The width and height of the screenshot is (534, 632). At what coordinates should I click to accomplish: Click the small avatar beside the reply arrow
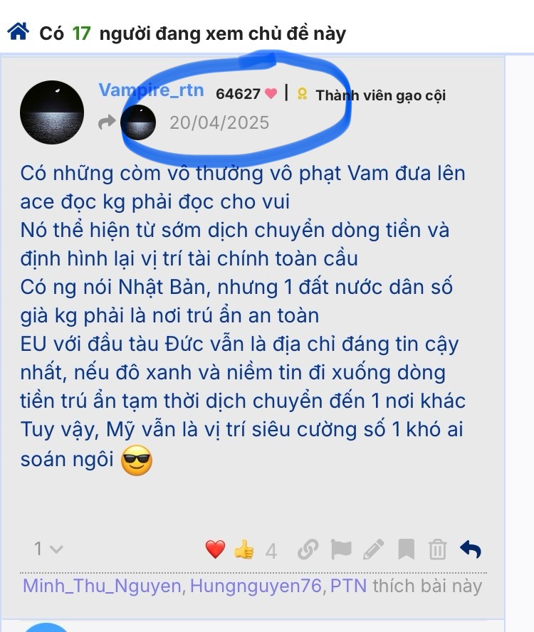(x=138, y=122)
